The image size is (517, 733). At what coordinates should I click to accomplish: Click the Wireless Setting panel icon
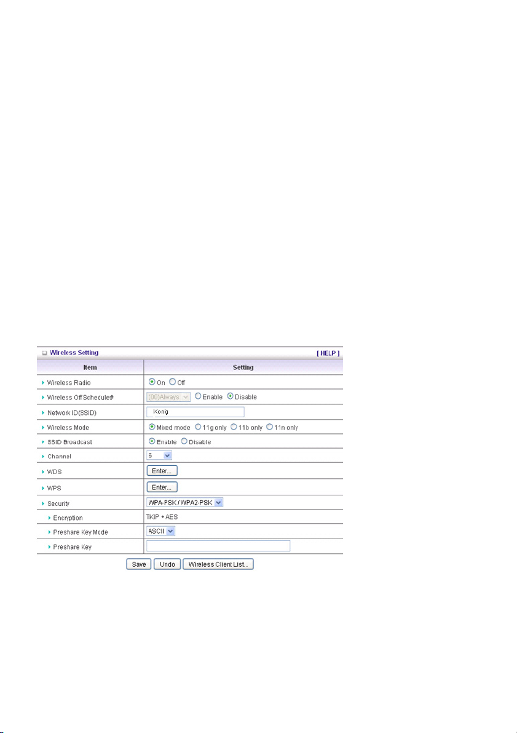pyautogui.click(x=45, y=353)
